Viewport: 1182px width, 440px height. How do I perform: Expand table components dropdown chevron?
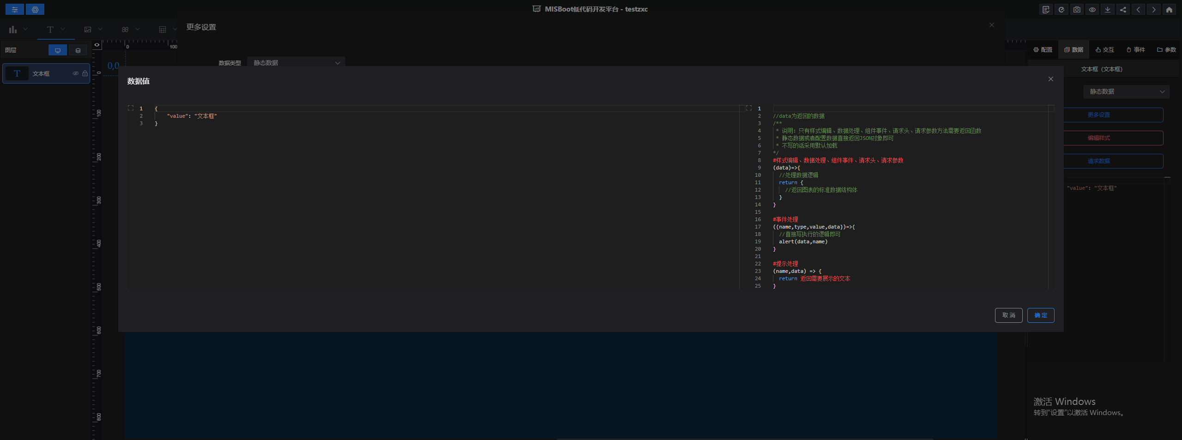click(x=175, y=29)
